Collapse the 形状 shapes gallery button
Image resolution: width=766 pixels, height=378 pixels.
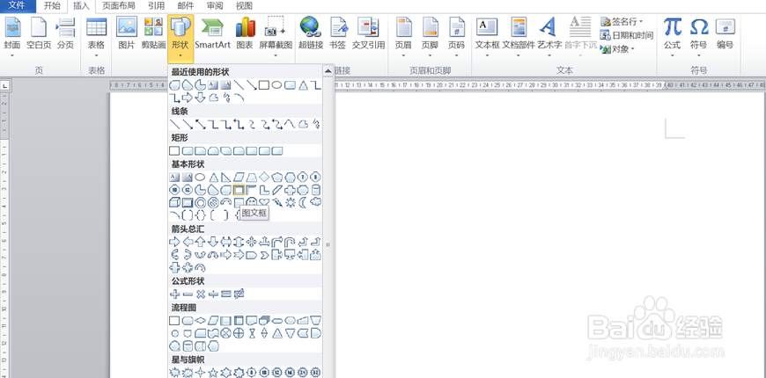coord(180,38)
